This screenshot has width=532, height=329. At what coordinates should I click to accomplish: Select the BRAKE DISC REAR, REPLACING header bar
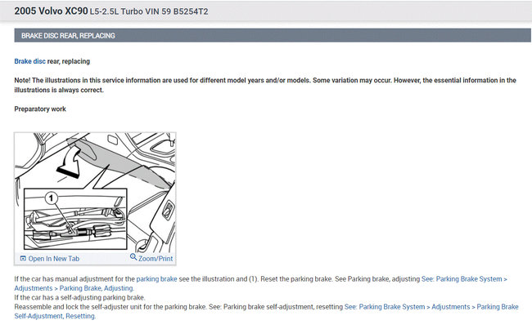coord(273,36)
